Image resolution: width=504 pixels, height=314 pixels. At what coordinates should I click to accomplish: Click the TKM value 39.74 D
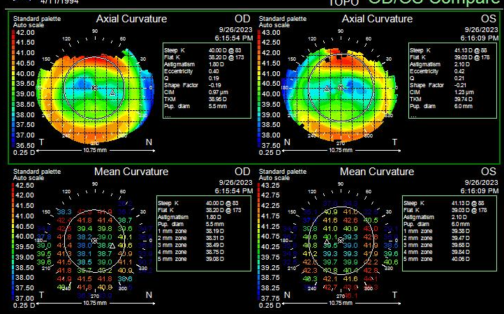(x=464, y=99)
